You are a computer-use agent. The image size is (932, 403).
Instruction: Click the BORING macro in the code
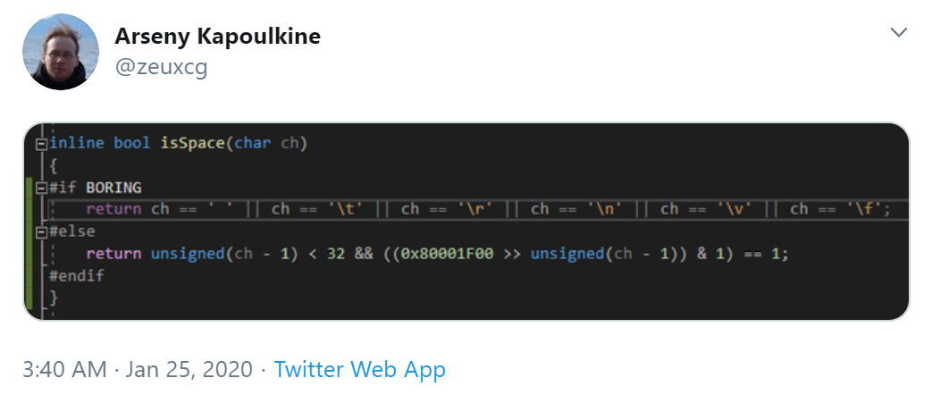coord(113,188)
